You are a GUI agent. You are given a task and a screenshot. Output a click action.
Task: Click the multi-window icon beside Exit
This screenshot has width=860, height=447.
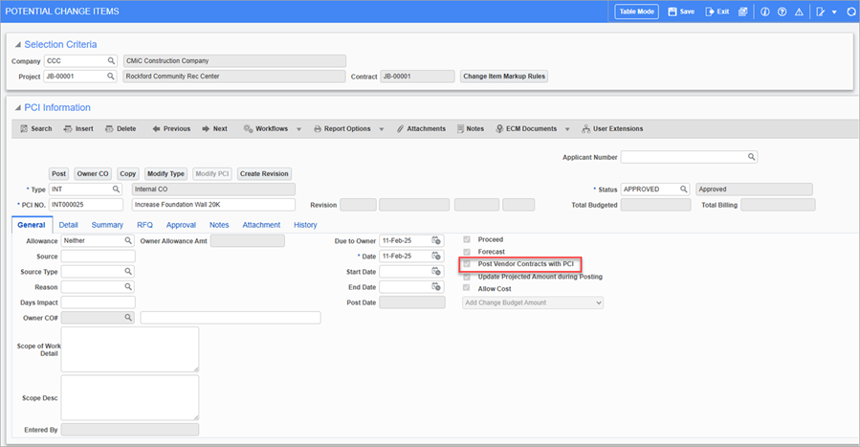coord(742,11)
